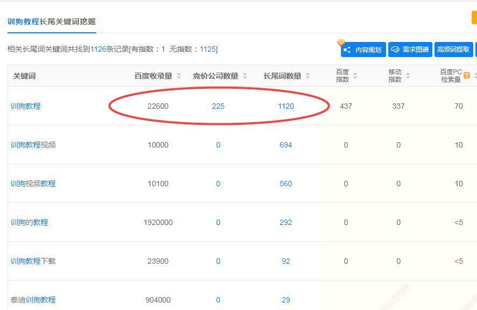Viewport: 477px width, 310px height.
Task: Open keyword link 泰迪训狗教程
Action: tap(33, 300)
